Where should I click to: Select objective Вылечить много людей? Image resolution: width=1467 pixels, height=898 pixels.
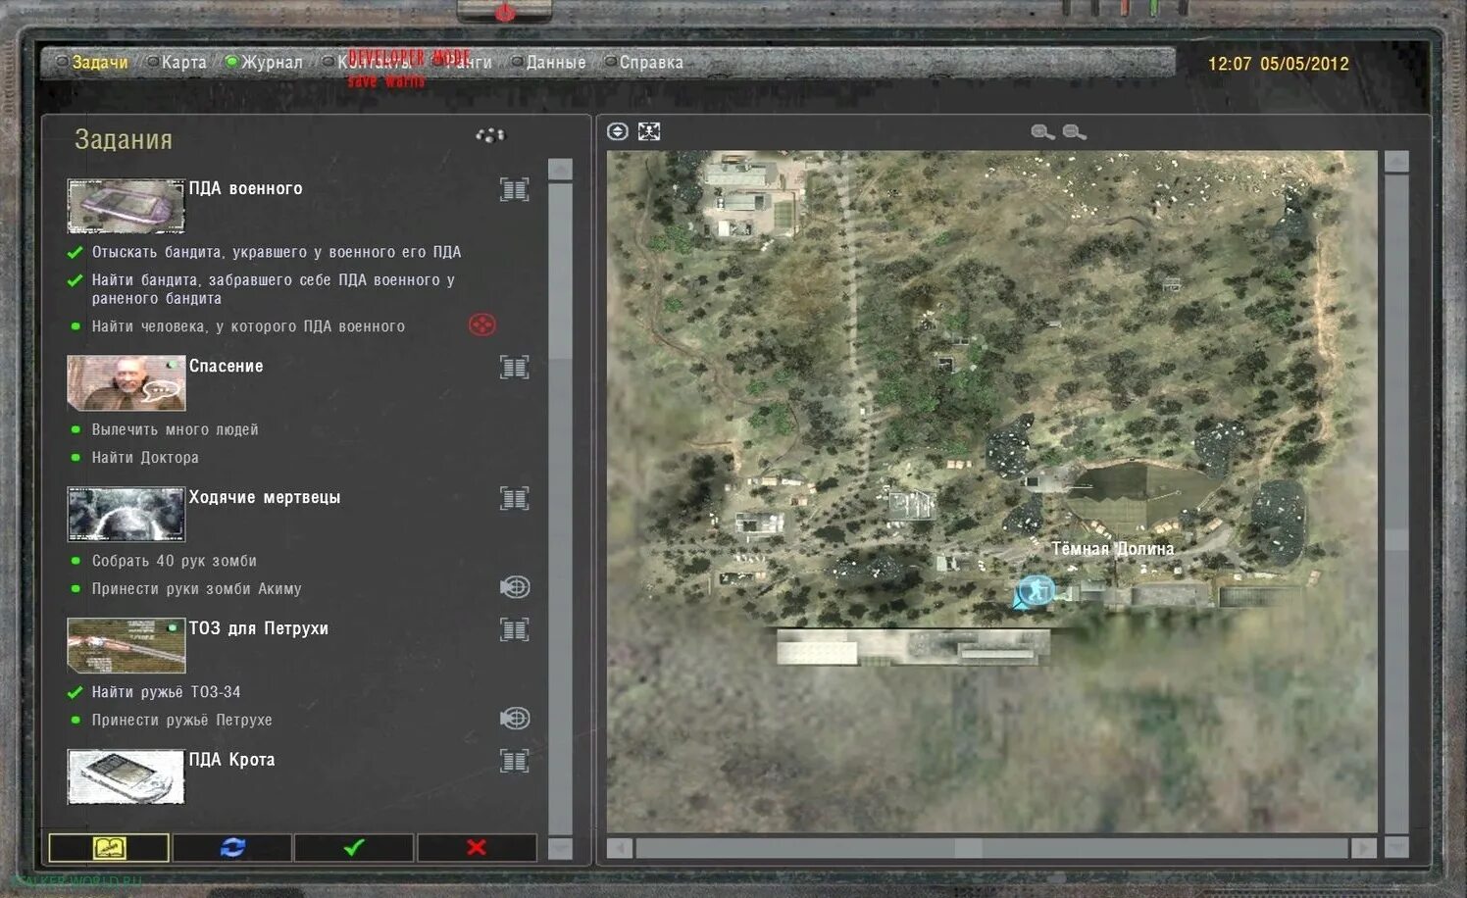click(175, 429)
